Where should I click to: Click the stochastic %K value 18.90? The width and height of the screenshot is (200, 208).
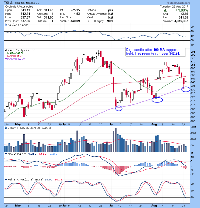pos(48,180)
